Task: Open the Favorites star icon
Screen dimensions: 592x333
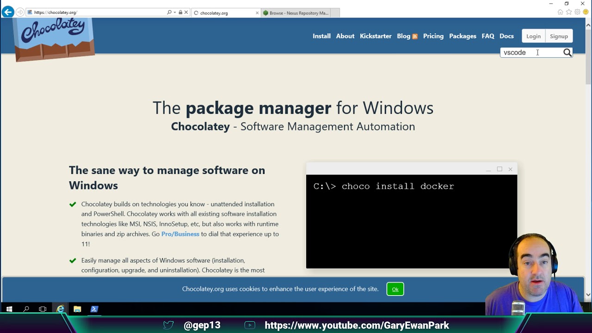Action: 569,12
